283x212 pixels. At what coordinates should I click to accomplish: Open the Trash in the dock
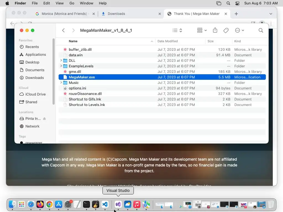click(x=271, y=205)
